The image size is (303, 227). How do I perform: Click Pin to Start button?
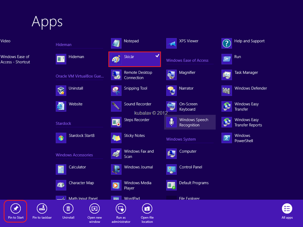pyautogui.click(x=16, y=211)
